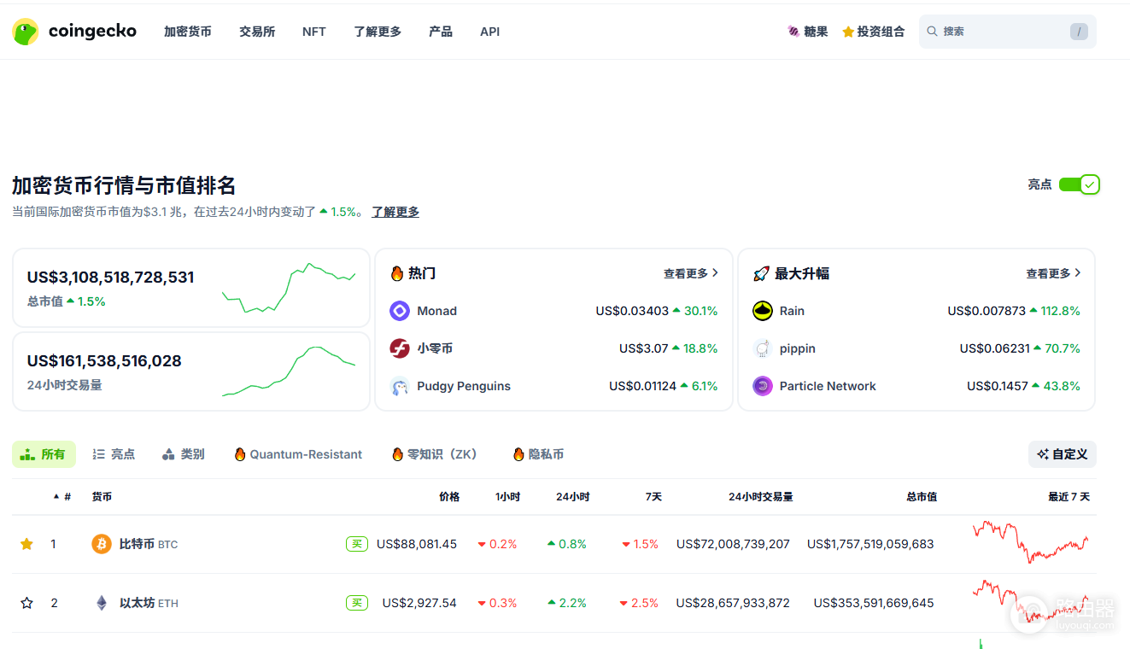Sort by the 1小时 column header
Screen dimensions: 1130x649
[x=507, y=496]
